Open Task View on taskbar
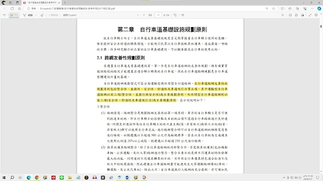323x181 pixels. coord(20,177)
